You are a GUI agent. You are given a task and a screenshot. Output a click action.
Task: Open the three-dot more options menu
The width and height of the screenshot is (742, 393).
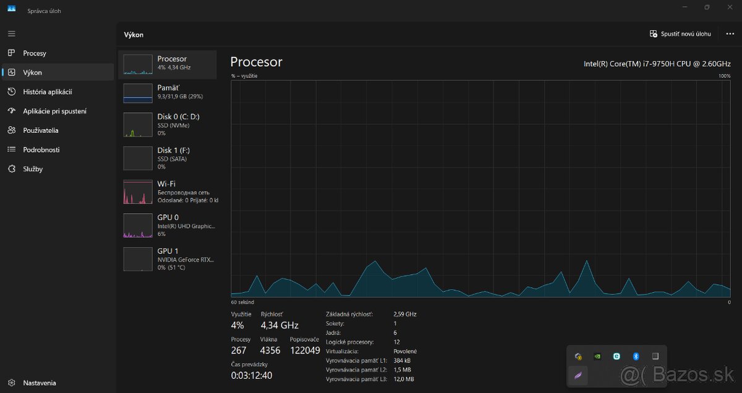pos(730,34)
